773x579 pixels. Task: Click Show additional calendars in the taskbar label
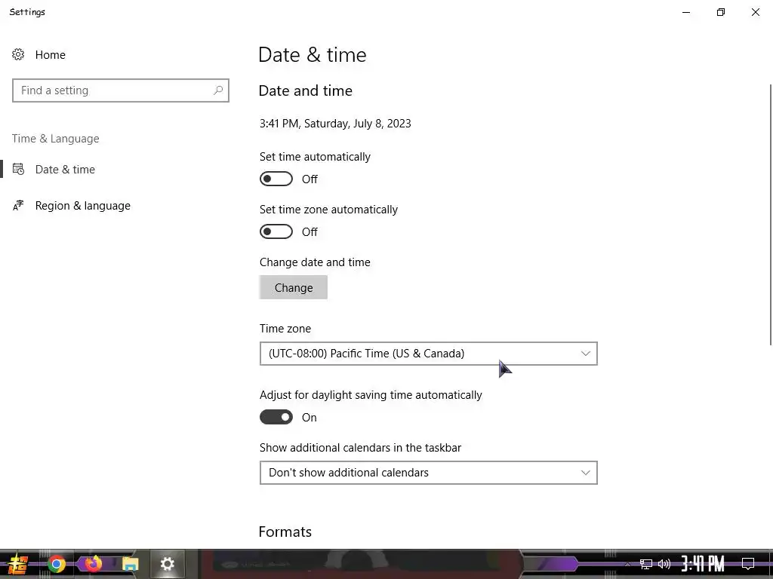point(360,448)
